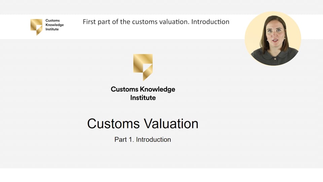
Task: Click the word 'Introduction' in the slide subtitle
Action: (153, 140)
